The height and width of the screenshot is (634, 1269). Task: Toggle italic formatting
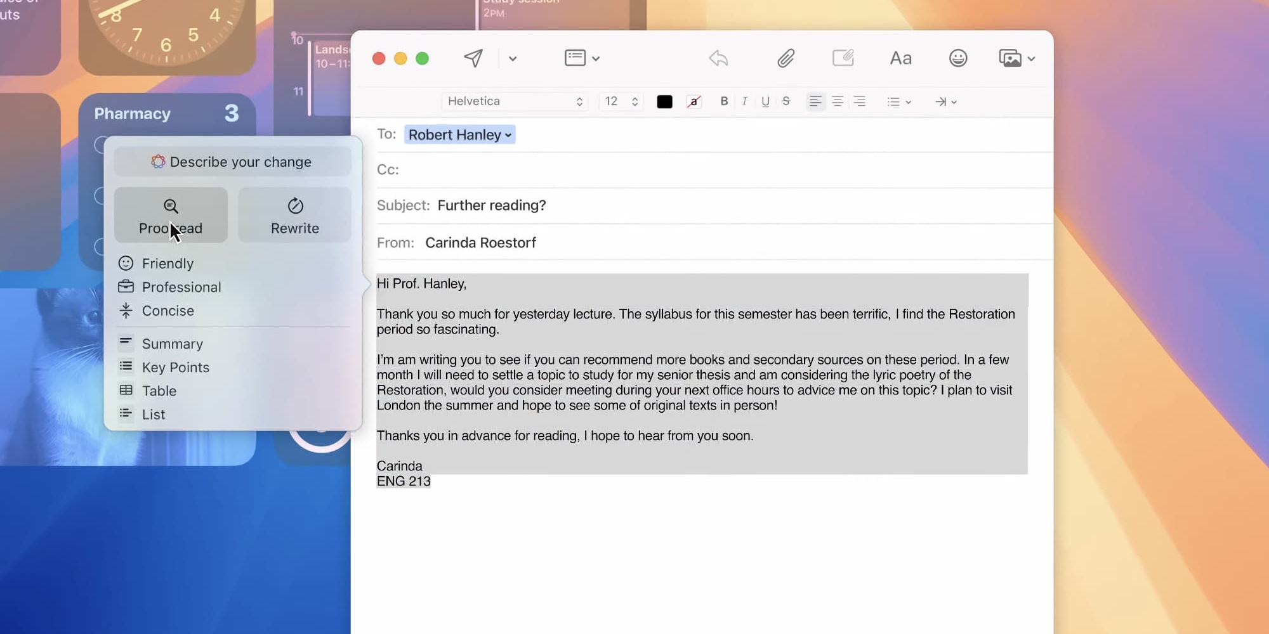744,101
